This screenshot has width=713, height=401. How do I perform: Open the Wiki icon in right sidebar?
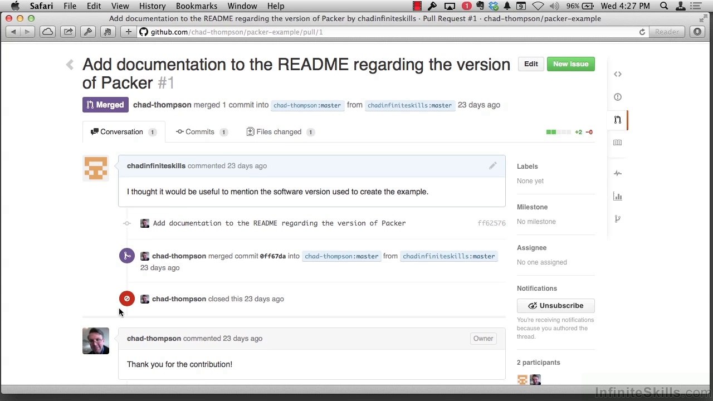617,143
